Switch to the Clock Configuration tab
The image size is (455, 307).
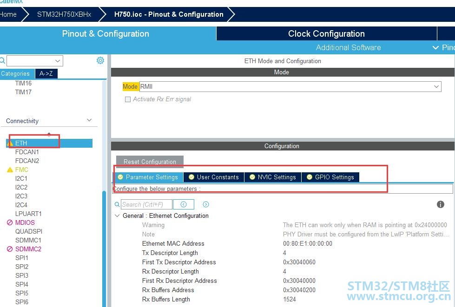pyautogui.click(x=326, y=33)
